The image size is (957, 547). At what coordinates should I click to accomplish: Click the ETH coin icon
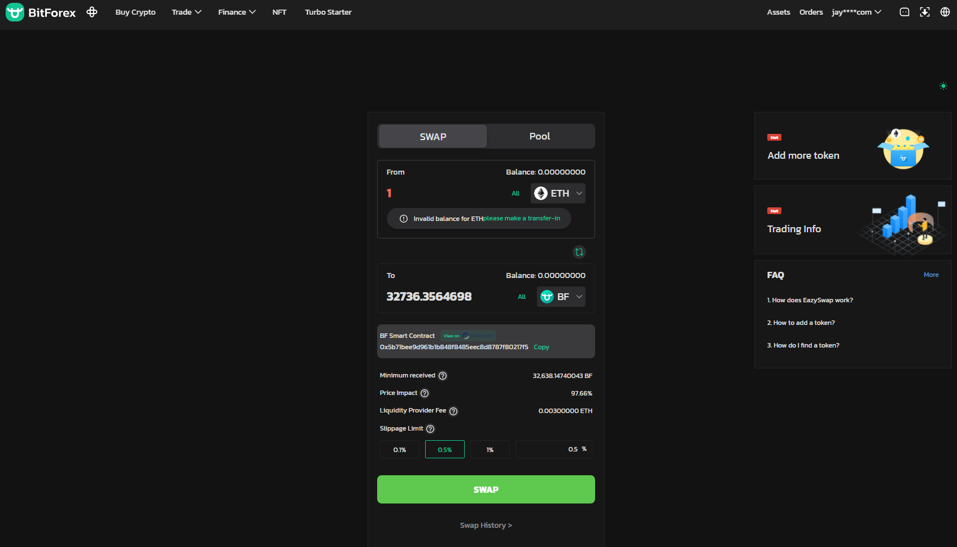[x=541, y=193]
